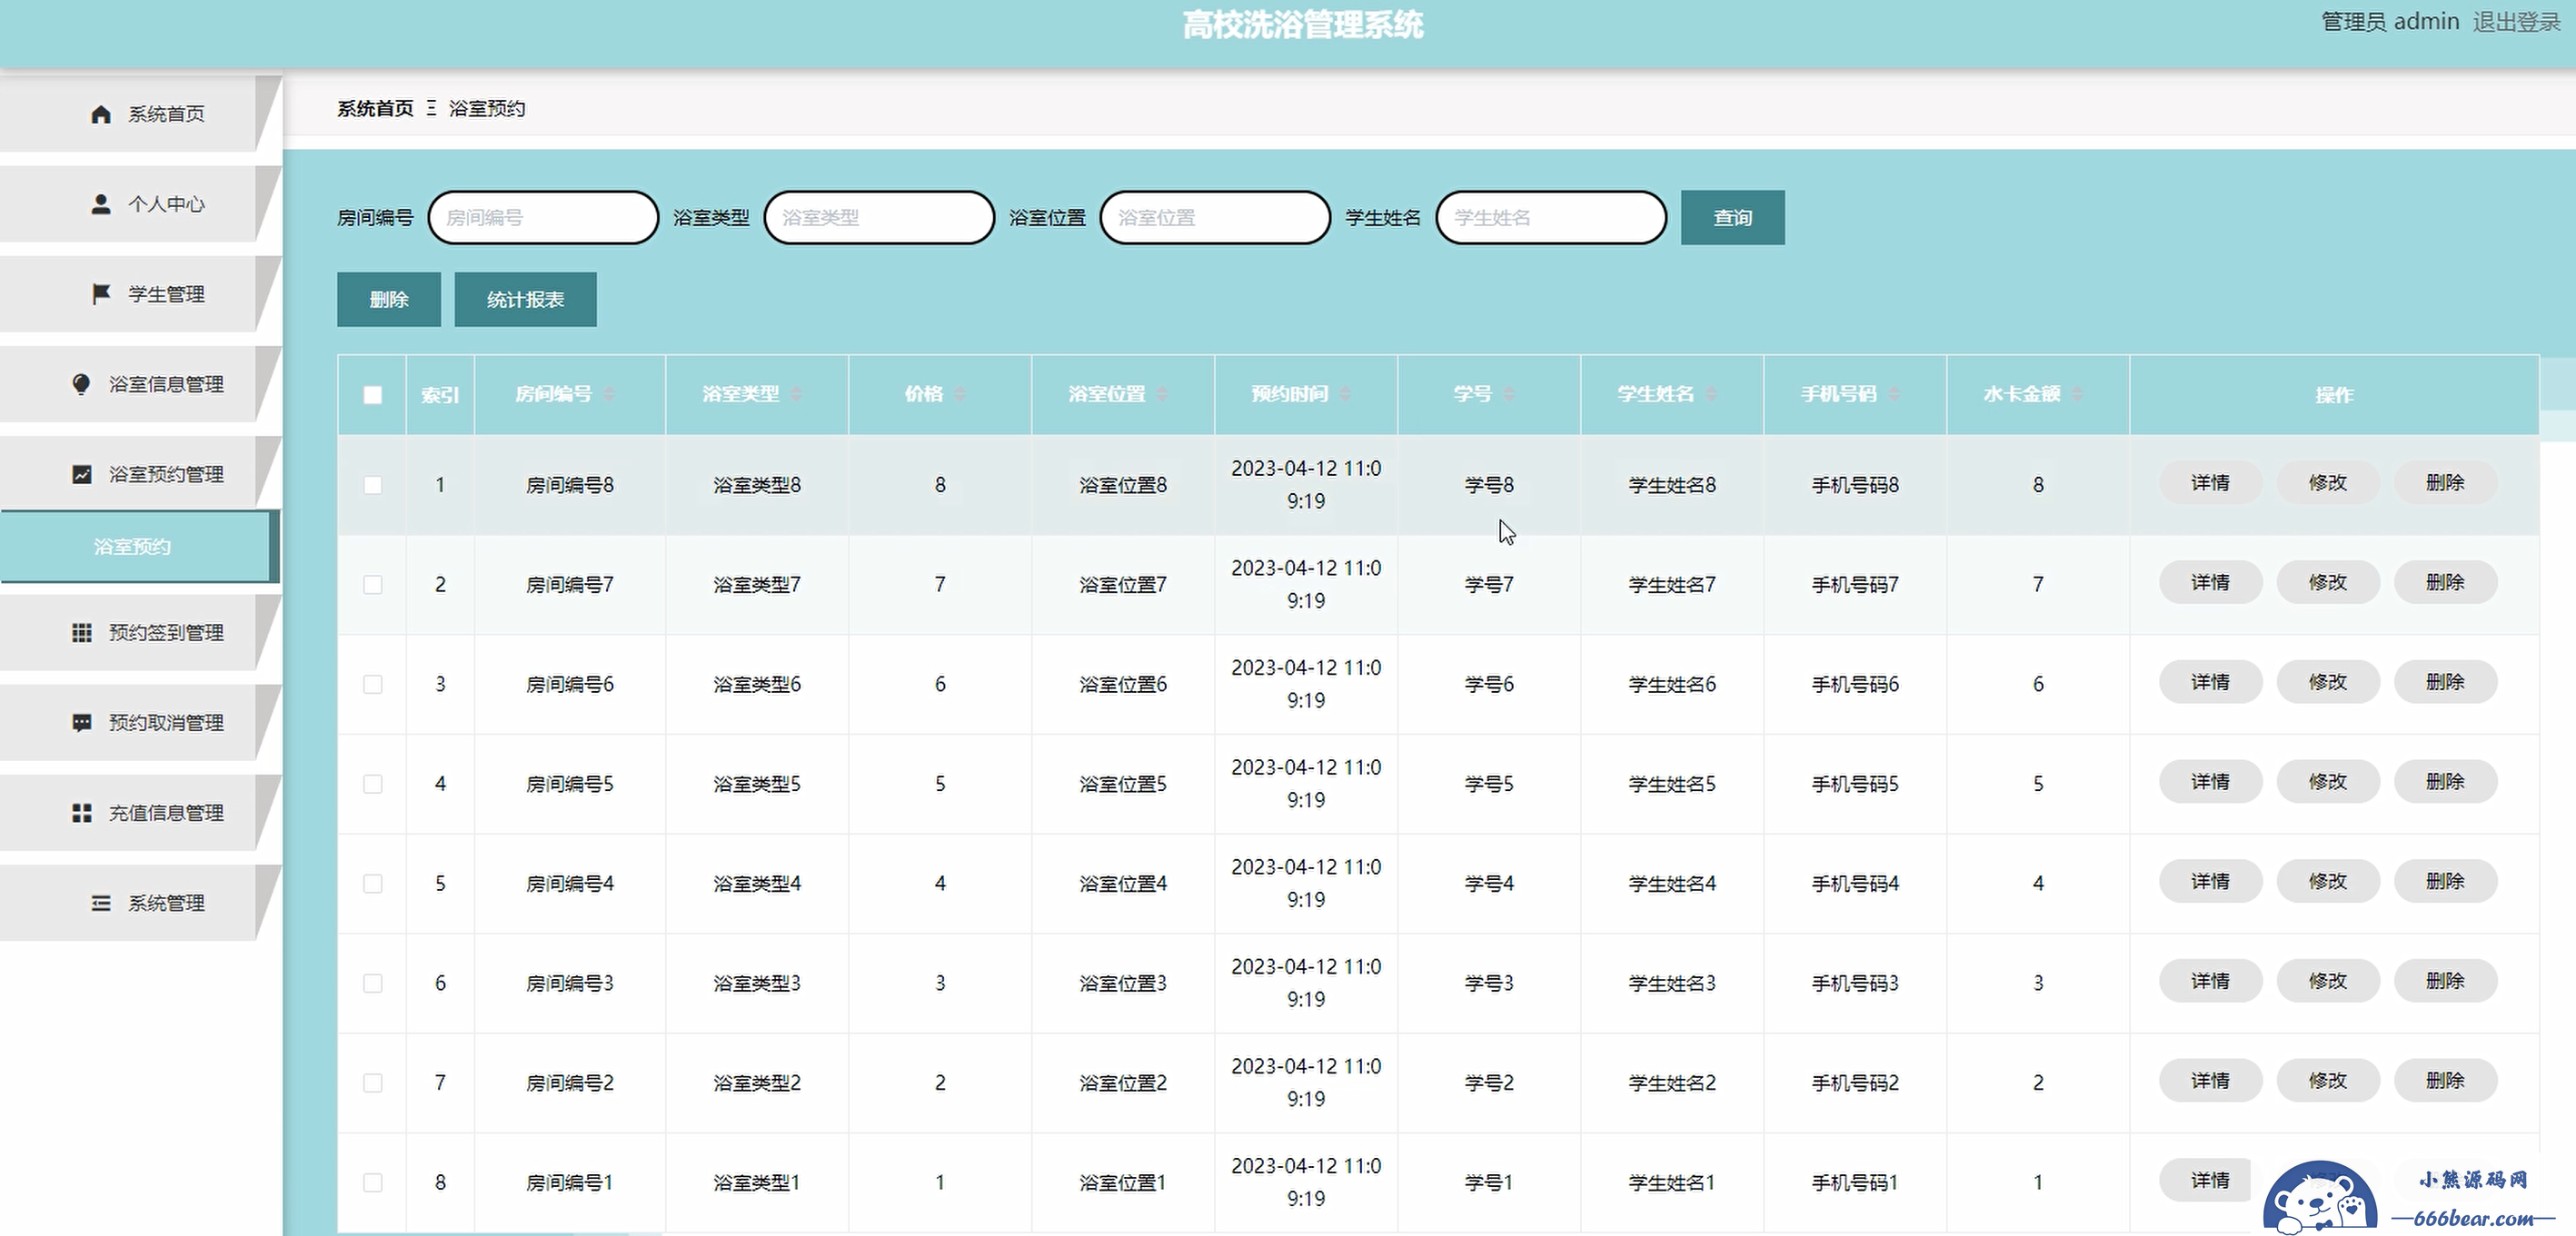Sort table by 手机号码 column arrows
The height and width of the screenshot is (1236, 2576).
(1894, 395)
